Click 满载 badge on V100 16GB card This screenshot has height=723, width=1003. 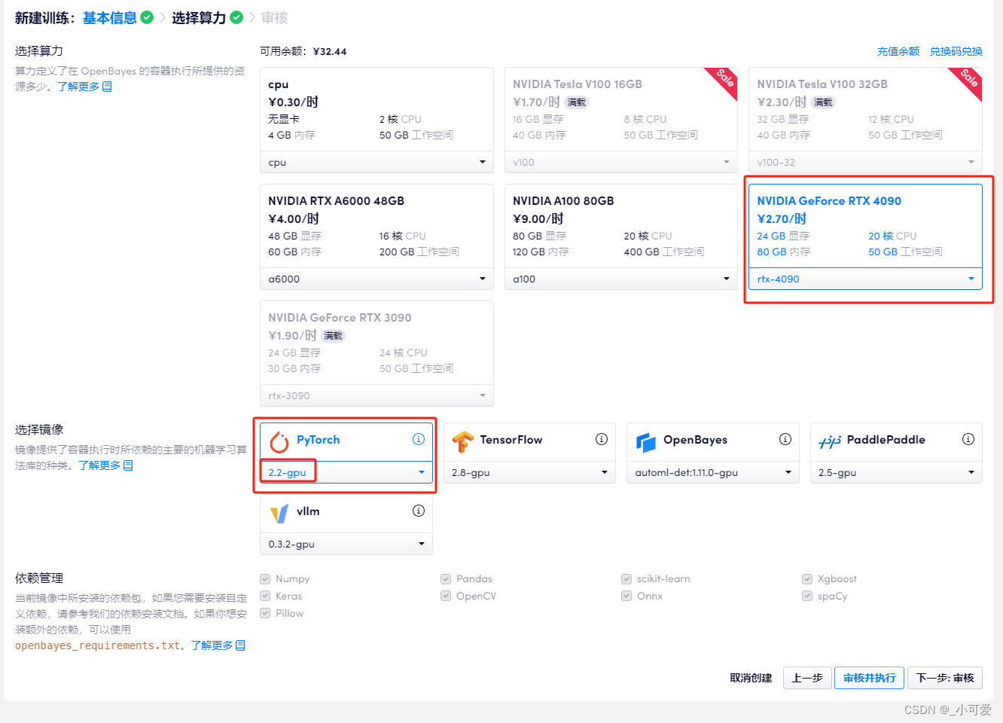pyautogui.click(x=577, y=102)
